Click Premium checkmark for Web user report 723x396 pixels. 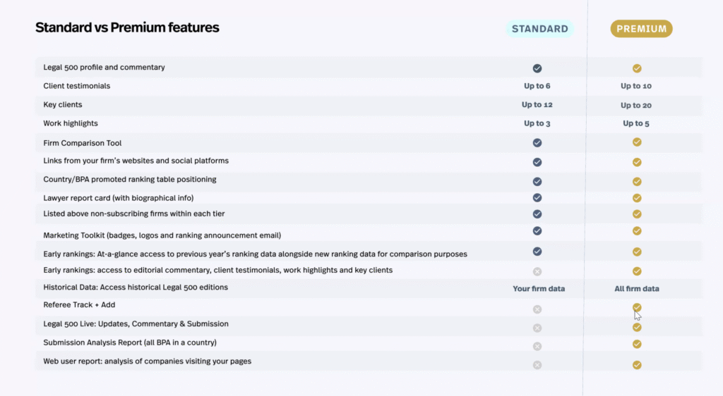pyautogui.click(x=637, y=365)
